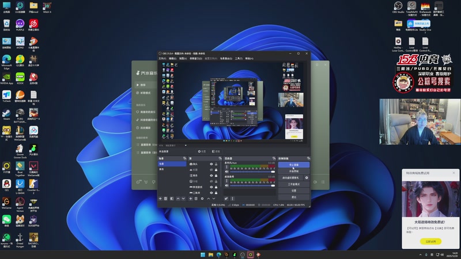Viewport: 461px width, 259px height.
Task: Move scene up with chevron arrow
Action: pyautogui.click(x=178, y=199)
